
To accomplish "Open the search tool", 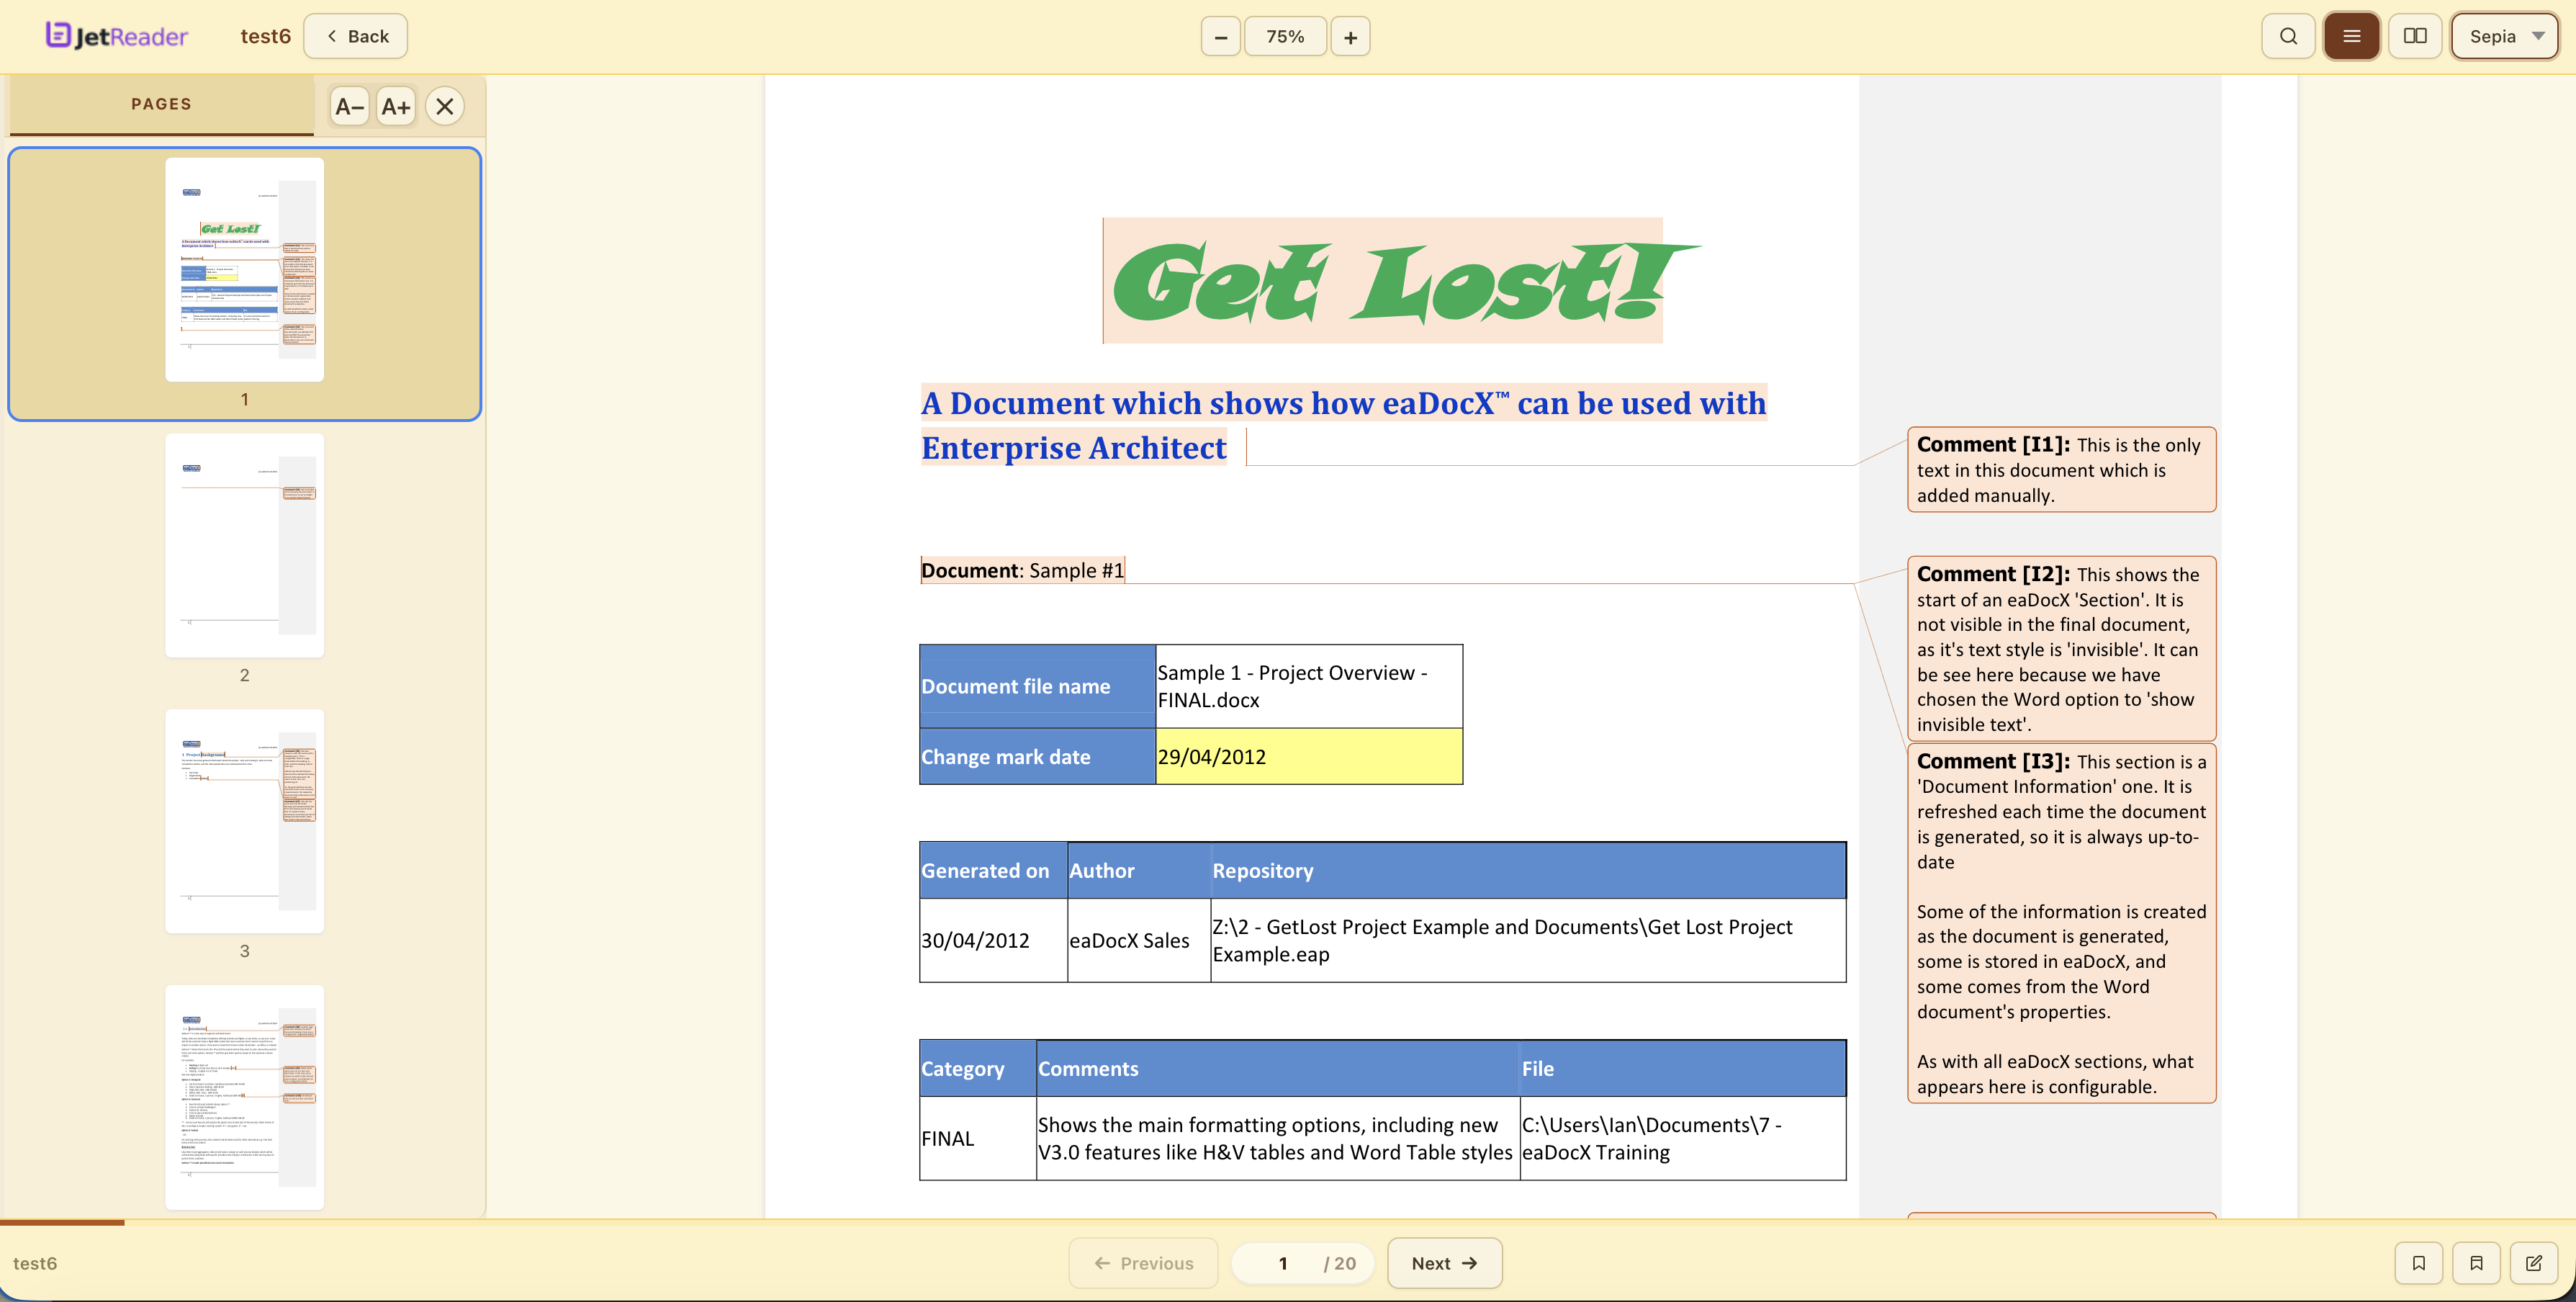I will click(x=2288, y=36).
